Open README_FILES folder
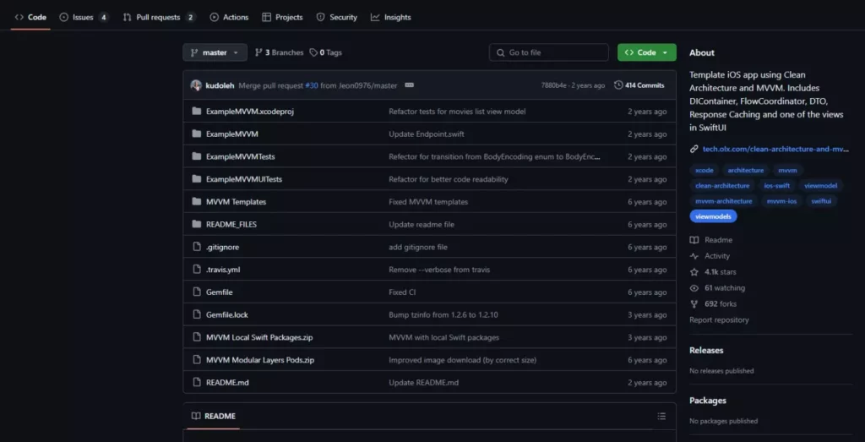 click(231, 225)
